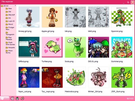Click the file name DEUIL.png
Viewport: 135px width, 101px height.
[x=93, y=62]
